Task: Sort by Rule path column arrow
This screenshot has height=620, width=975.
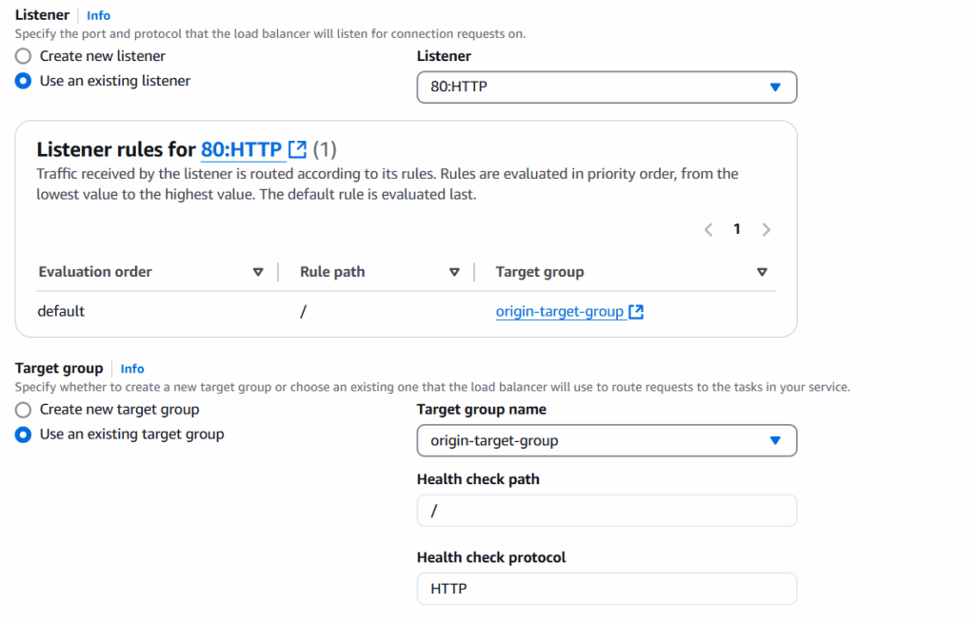Action: tap(454, 272)
